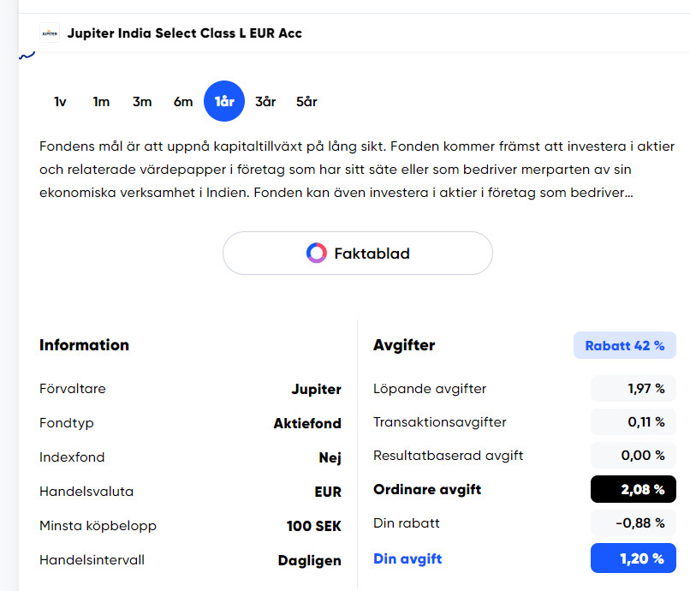690x591 pixels.
Task: Click the colorful ring icon on Faktablad
Action: pos(317,253)
